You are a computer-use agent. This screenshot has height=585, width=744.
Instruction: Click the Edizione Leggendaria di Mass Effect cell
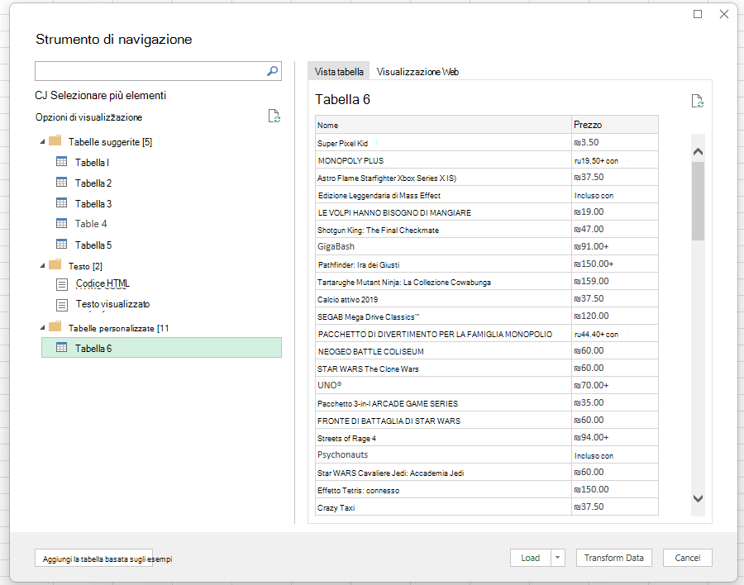[443, 195]
